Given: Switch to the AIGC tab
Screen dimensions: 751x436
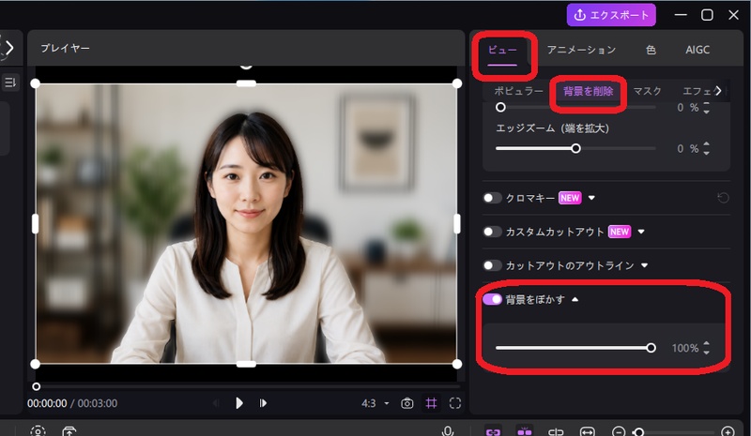Looking at the screenshot, I should (x=697, y=50).
